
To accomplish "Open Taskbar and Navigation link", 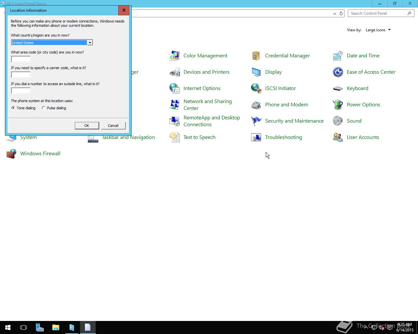I will pos(128,138).
